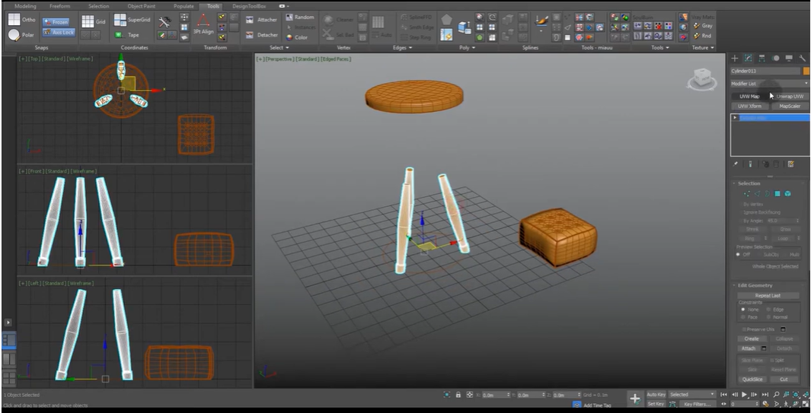Apply the UVW Map modifier button
Screen dimensions: 811x413
tap(749, 97)
